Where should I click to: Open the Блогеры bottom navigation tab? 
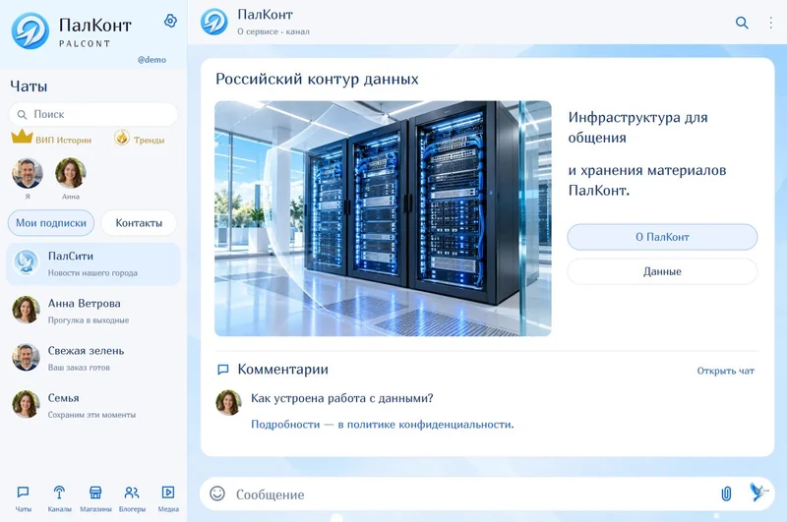[132, 498]
